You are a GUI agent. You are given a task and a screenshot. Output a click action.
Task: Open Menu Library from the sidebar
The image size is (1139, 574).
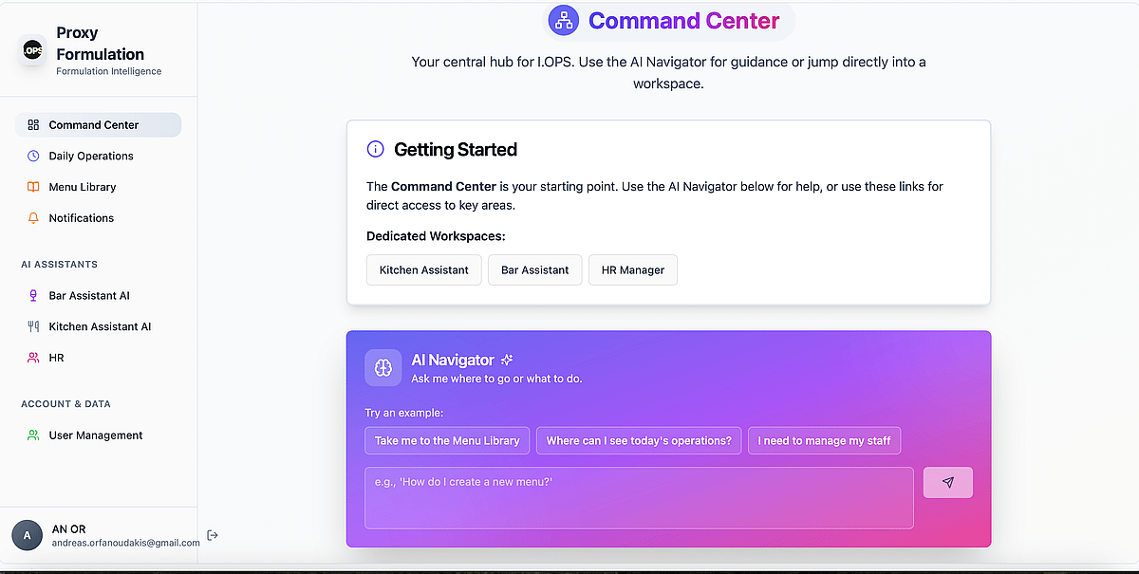click(x=83, y=187)
